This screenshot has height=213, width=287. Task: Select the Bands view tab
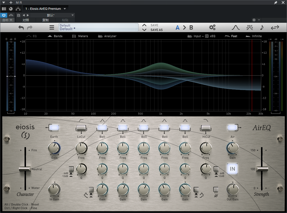point(55,36)
